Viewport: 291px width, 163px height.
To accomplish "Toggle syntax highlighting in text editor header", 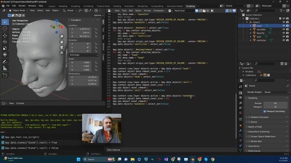I will click(234, 11).
